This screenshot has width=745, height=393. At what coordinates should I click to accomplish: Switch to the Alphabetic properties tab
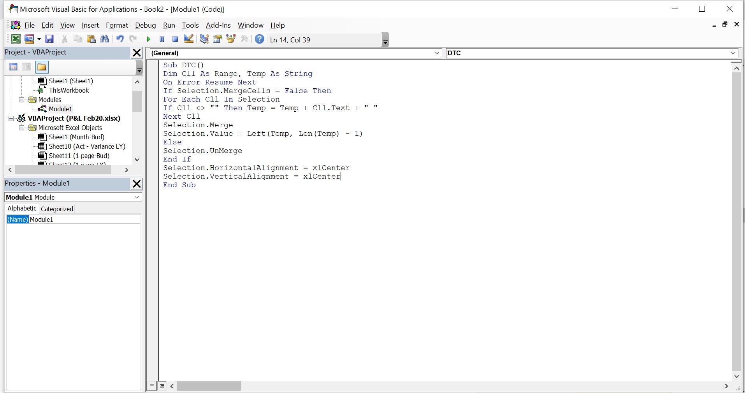coord(22,209)
